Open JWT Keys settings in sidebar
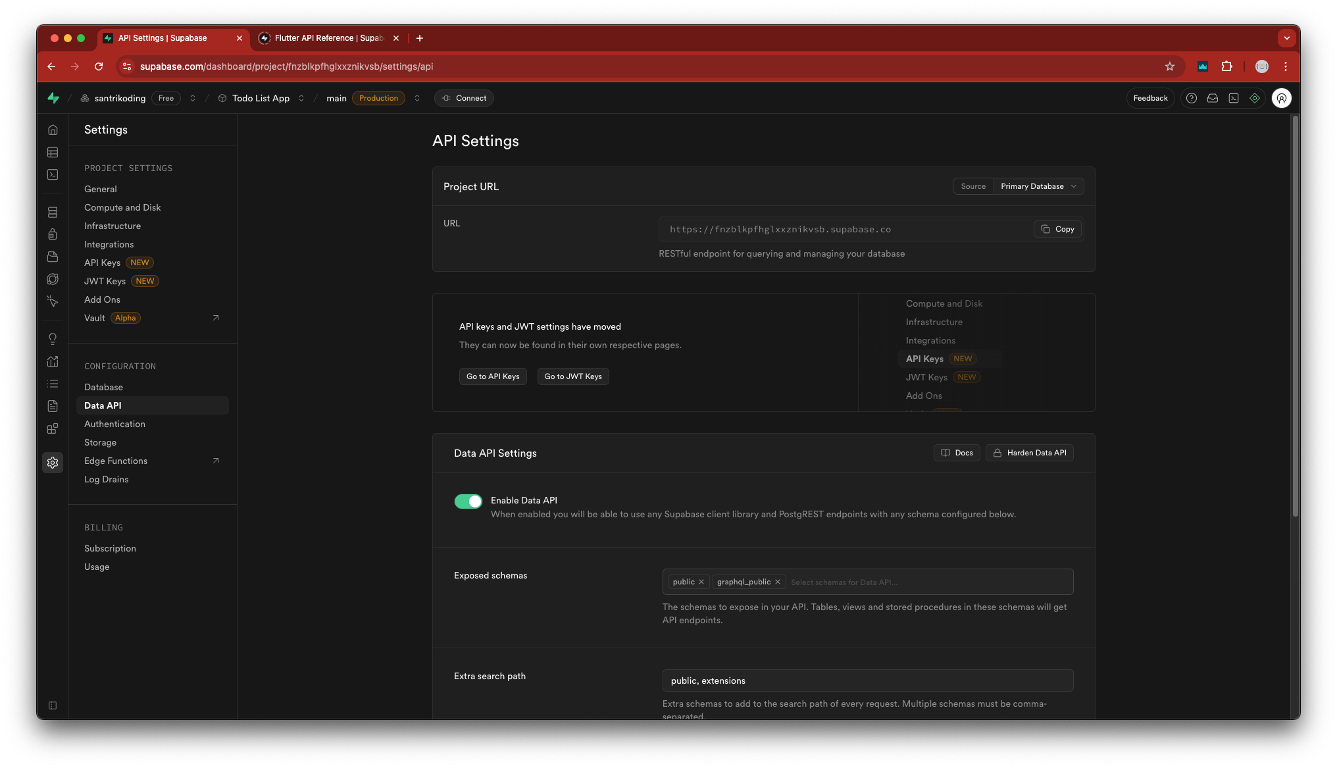1337x768 pixels. (105, 281)
